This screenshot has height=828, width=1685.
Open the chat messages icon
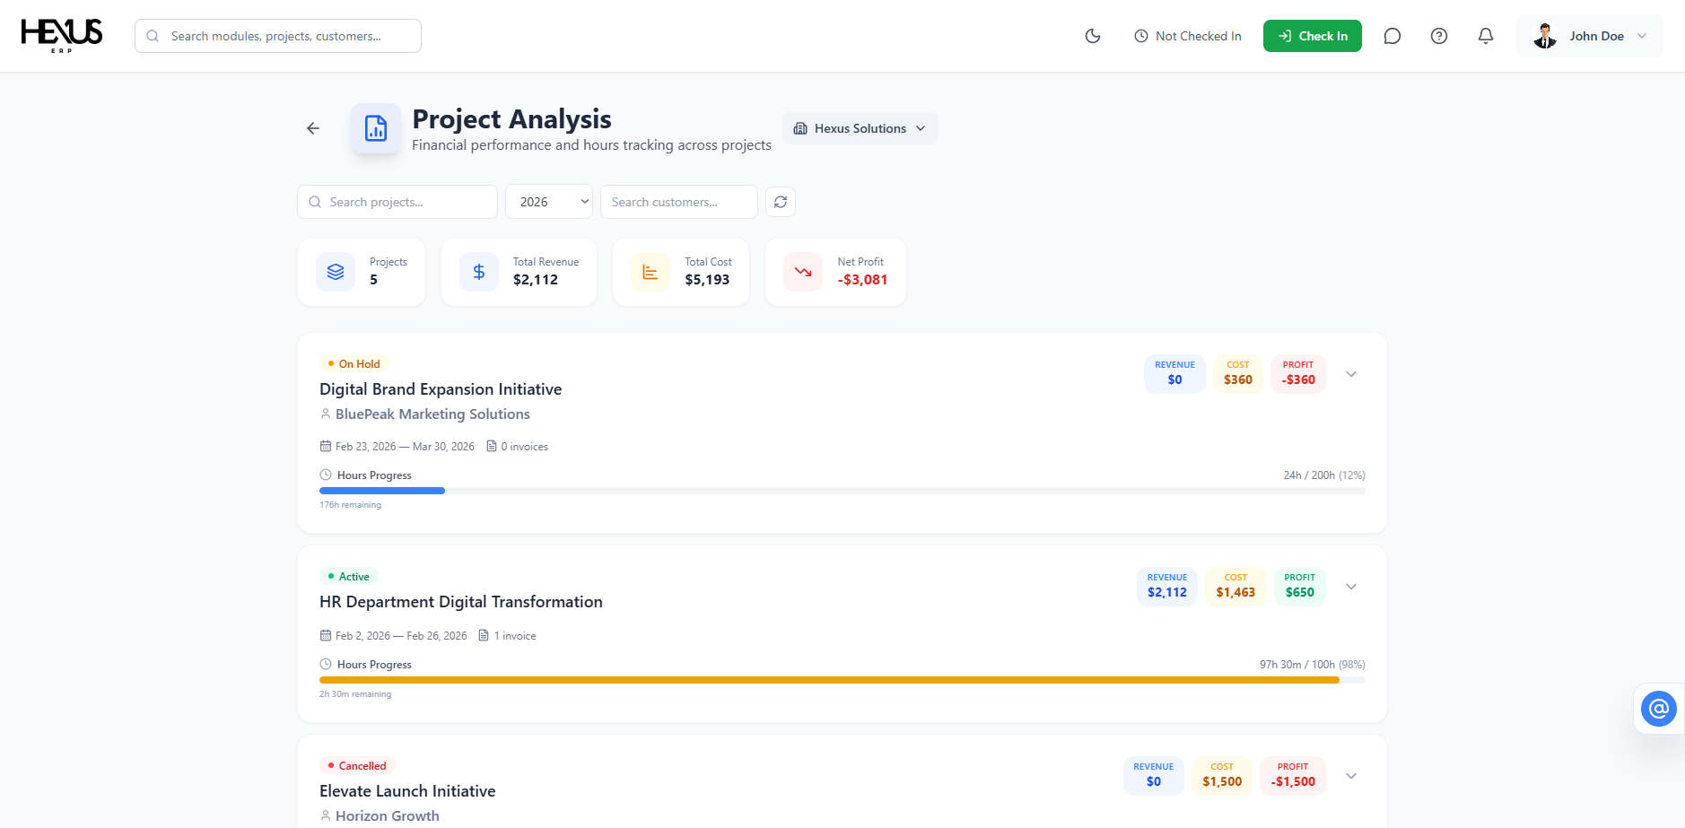[1393, 36]
